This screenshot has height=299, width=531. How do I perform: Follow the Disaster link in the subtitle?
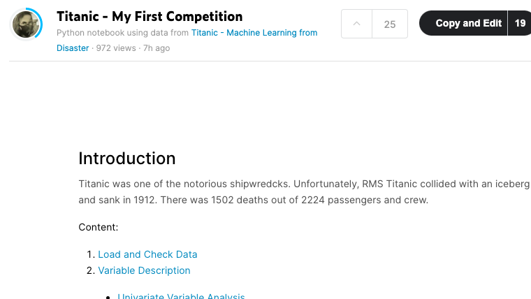pyautogui.click(x=73, y=48)
